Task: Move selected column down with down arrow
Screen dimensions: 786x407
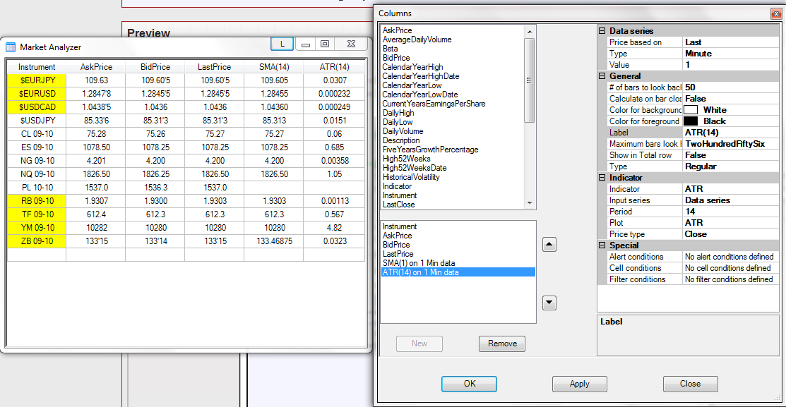Action: [549, 303]
